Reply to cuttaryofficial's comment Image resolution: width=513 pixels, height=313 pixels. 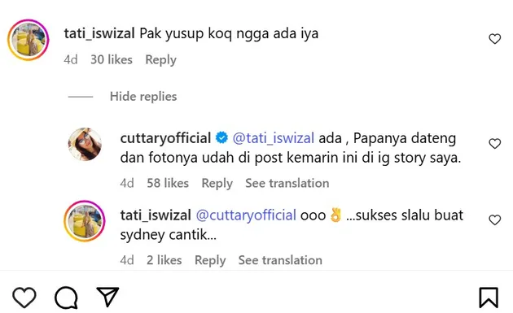click(217, 183)
